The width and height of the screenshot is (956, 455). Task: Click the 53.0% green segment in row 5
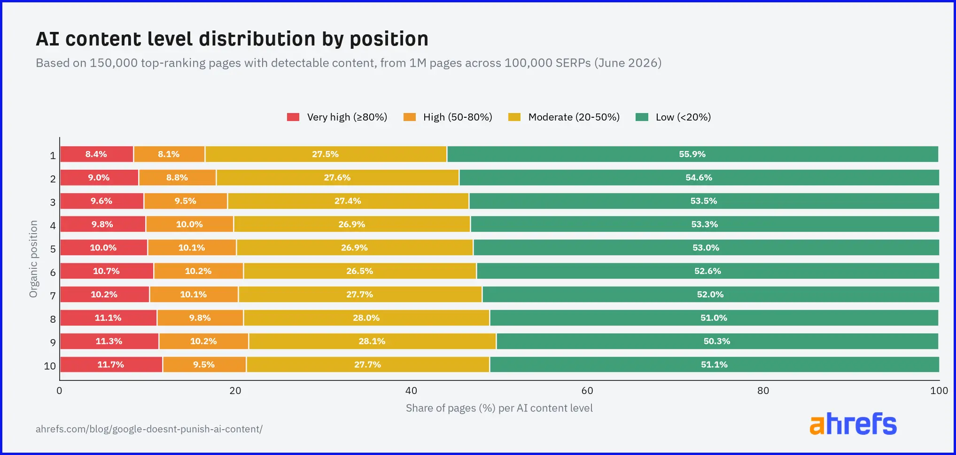706,248
